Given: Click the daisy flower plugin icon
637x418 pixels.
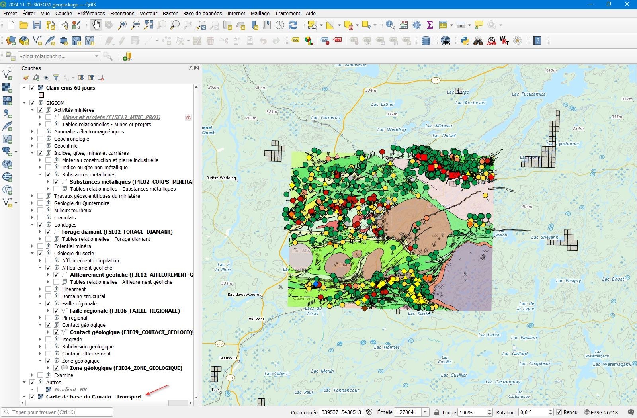Looking at the screenshot, I should point(518,41).
